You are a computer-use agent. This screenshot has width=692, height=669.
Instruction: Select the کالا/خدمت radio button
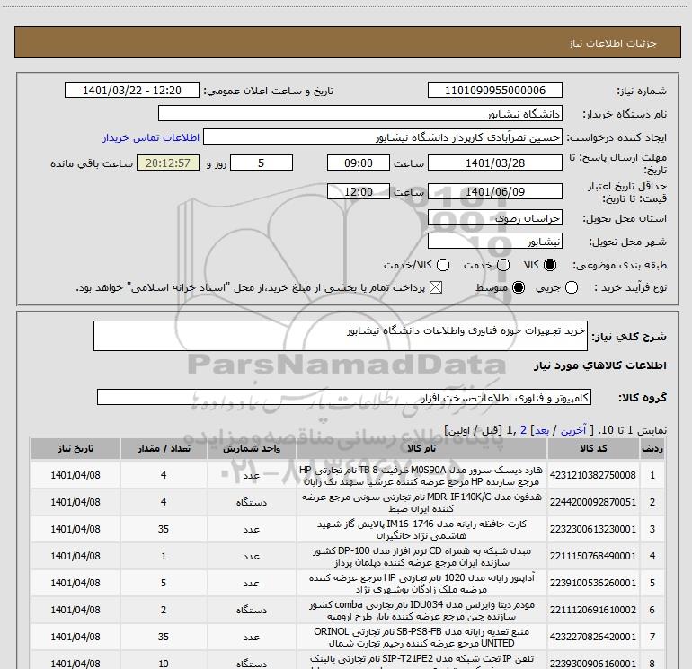point(443,265)
